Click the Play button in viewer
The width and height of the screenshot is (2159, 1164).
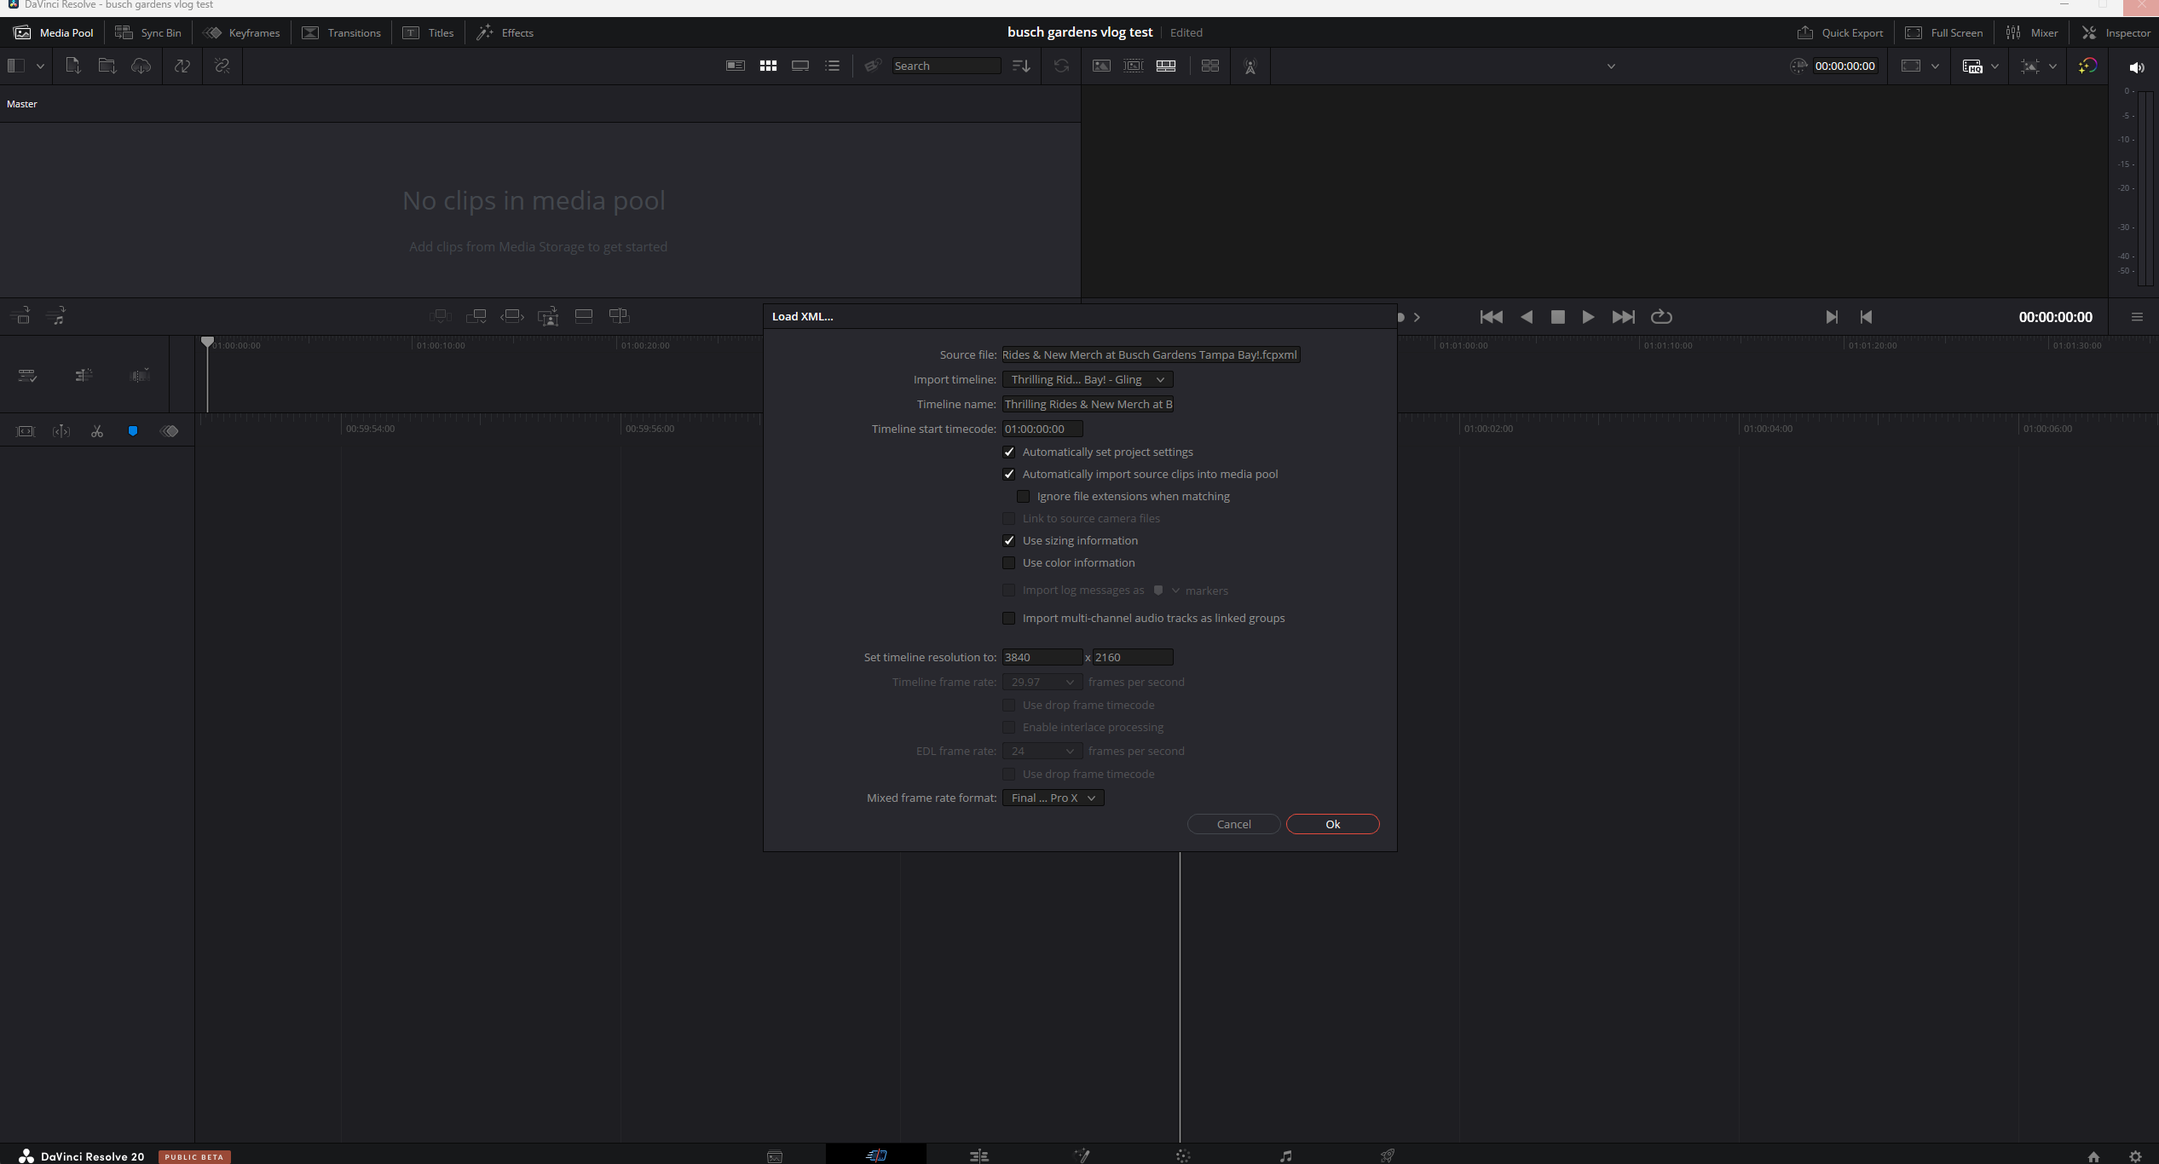pos(1588,317)
